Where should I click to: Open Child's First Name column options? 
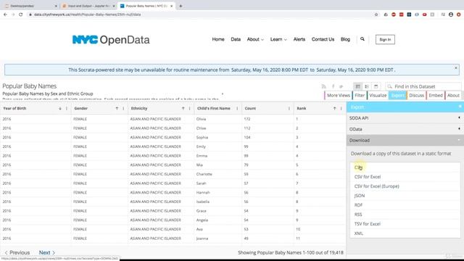(237, 108)
